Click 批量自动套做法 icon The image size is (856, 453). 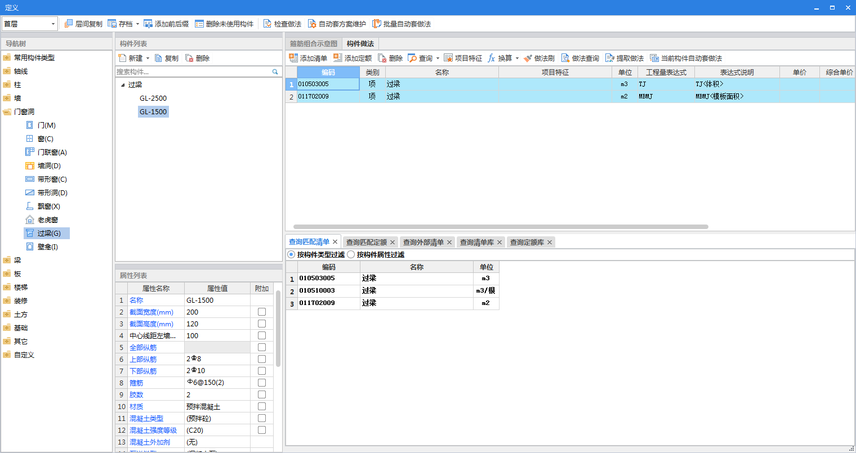tap(377, 24)
